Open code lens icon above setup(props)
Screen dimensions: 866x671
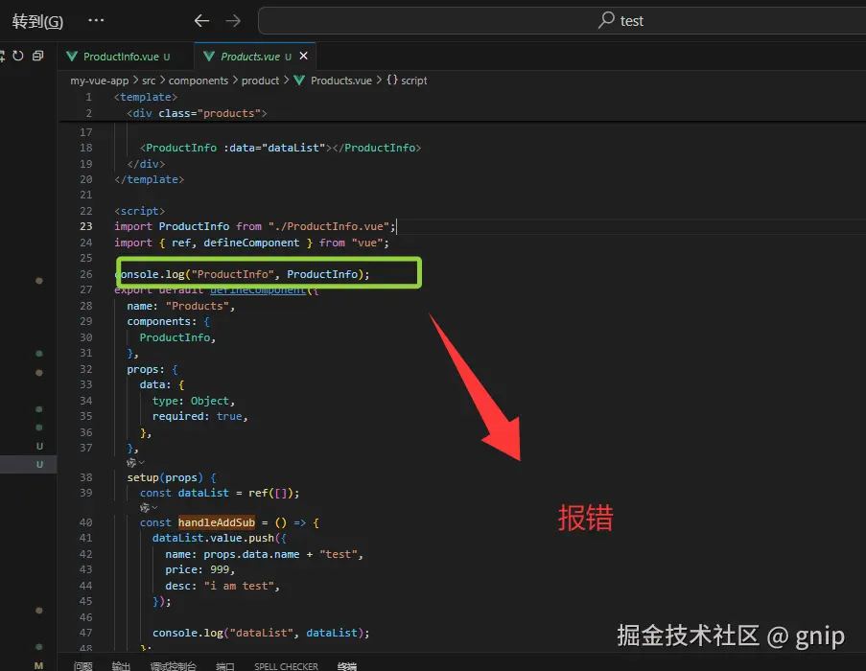[x=132, y=462]
